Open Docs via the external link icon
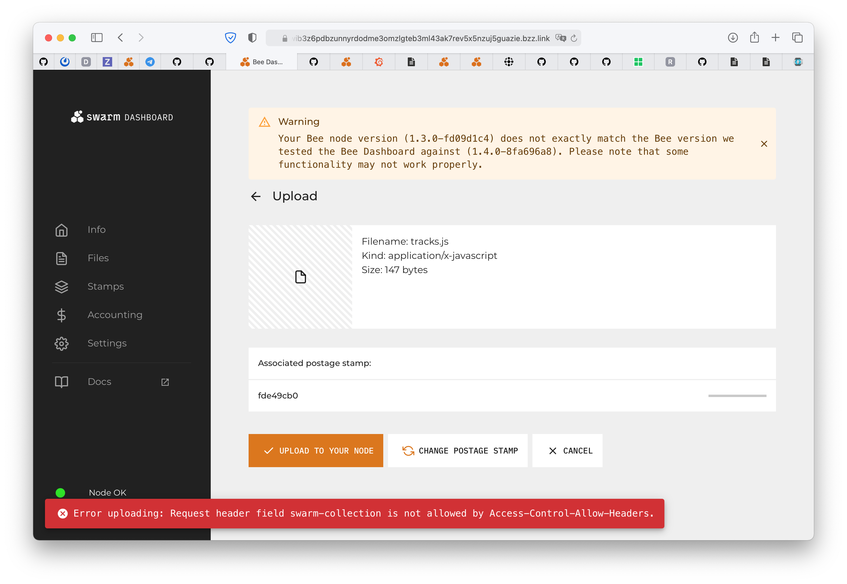Image resolution: width=847 pixels, height=584 pixels. (x=165, y=382)
